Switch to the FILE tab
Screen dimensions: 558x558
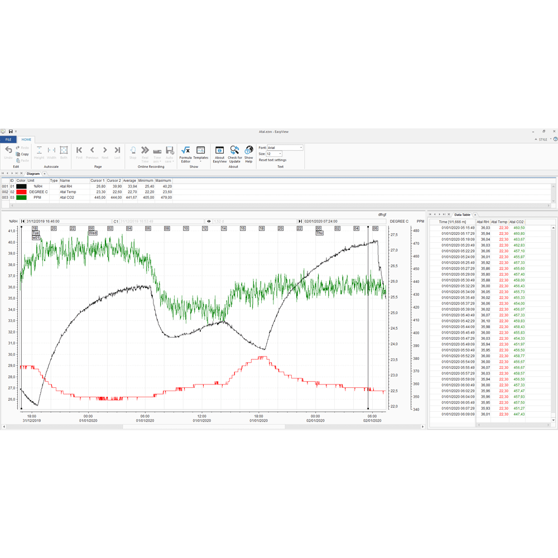8,139
